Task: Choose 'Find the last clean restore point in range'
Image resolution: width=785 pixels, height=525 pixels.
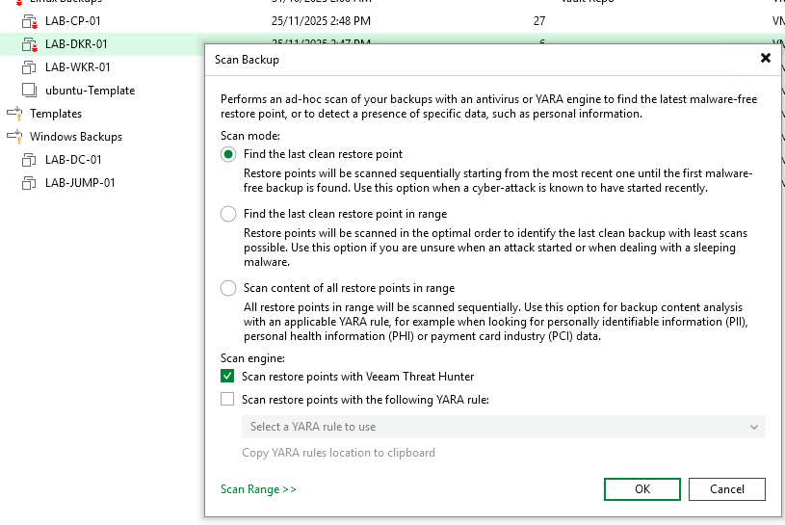Action: 228,214
